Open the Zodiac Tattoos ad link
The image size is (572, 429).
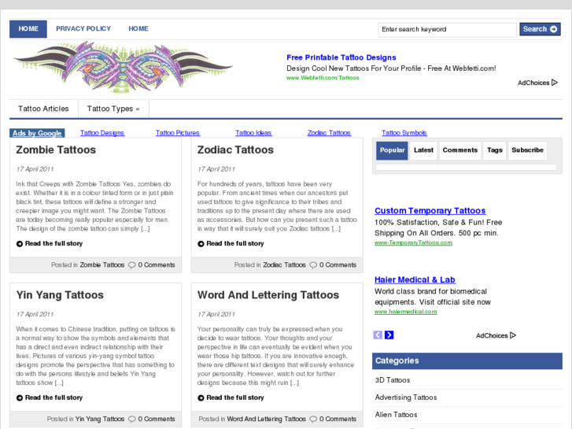[329, 133]
